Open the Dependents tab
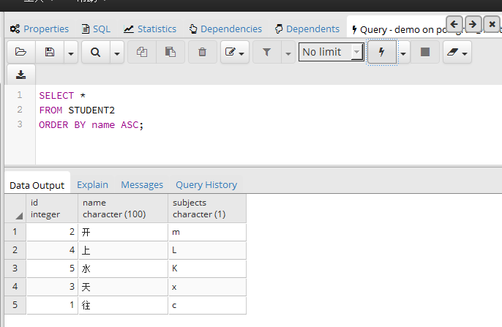This screenshot has width=502, height=327. pyautogui.click(x=307, y=29)
